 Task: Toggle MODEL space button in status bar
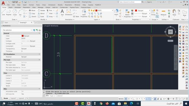(x=121, y=99)
